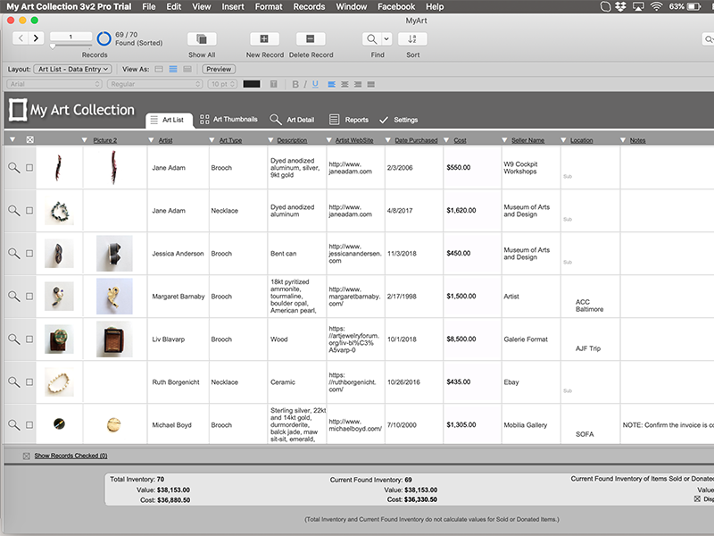This screenshot has height=536, width=714.
Task: Go to previous record arrow
Action: (x=21, y=38)
